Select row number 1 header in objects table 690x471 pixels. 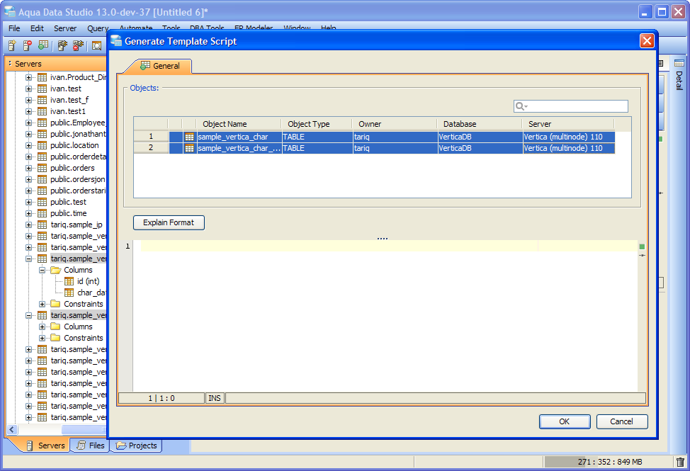(x=151, y=136)
